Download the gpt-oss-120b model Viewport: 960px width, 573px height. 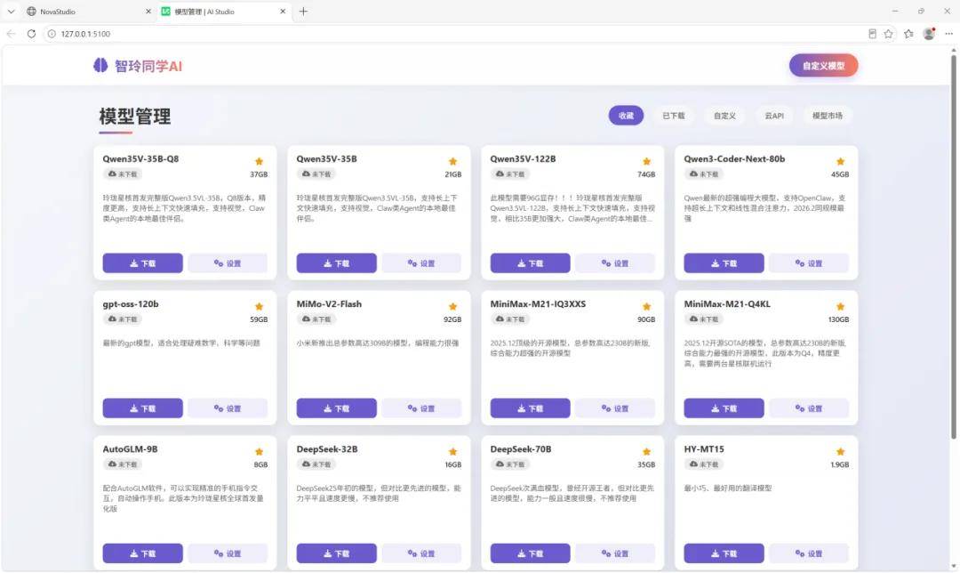(x=142, y=408)
